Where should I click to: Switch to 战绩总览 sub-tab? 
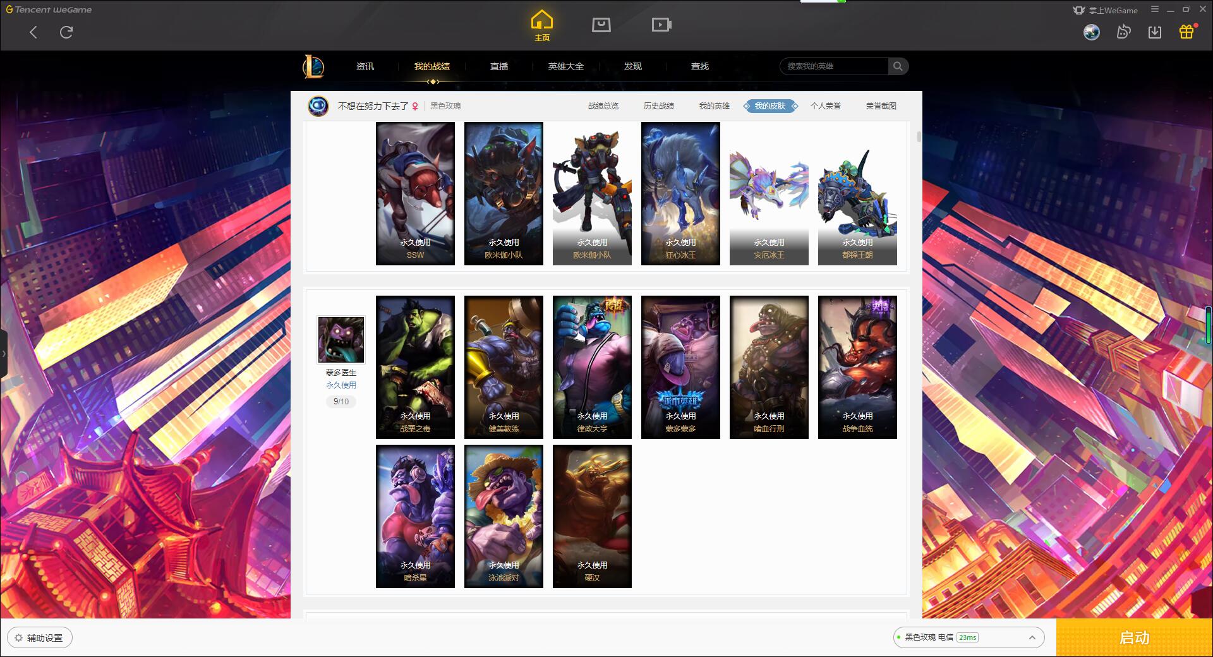tap(603, 106)
